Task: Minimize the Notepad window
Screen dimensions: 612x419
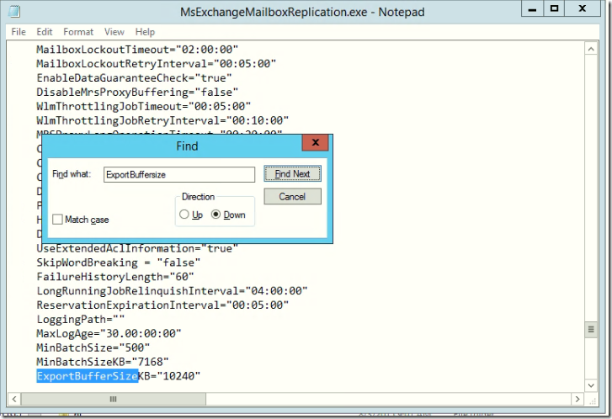Action: point(532,9)
